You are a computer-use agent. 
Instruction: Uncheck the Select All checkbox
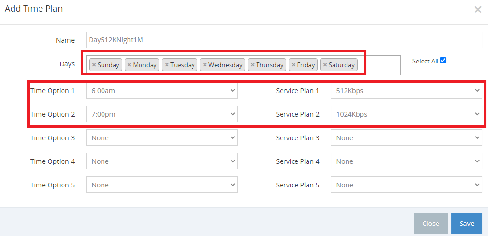point(443,61)
